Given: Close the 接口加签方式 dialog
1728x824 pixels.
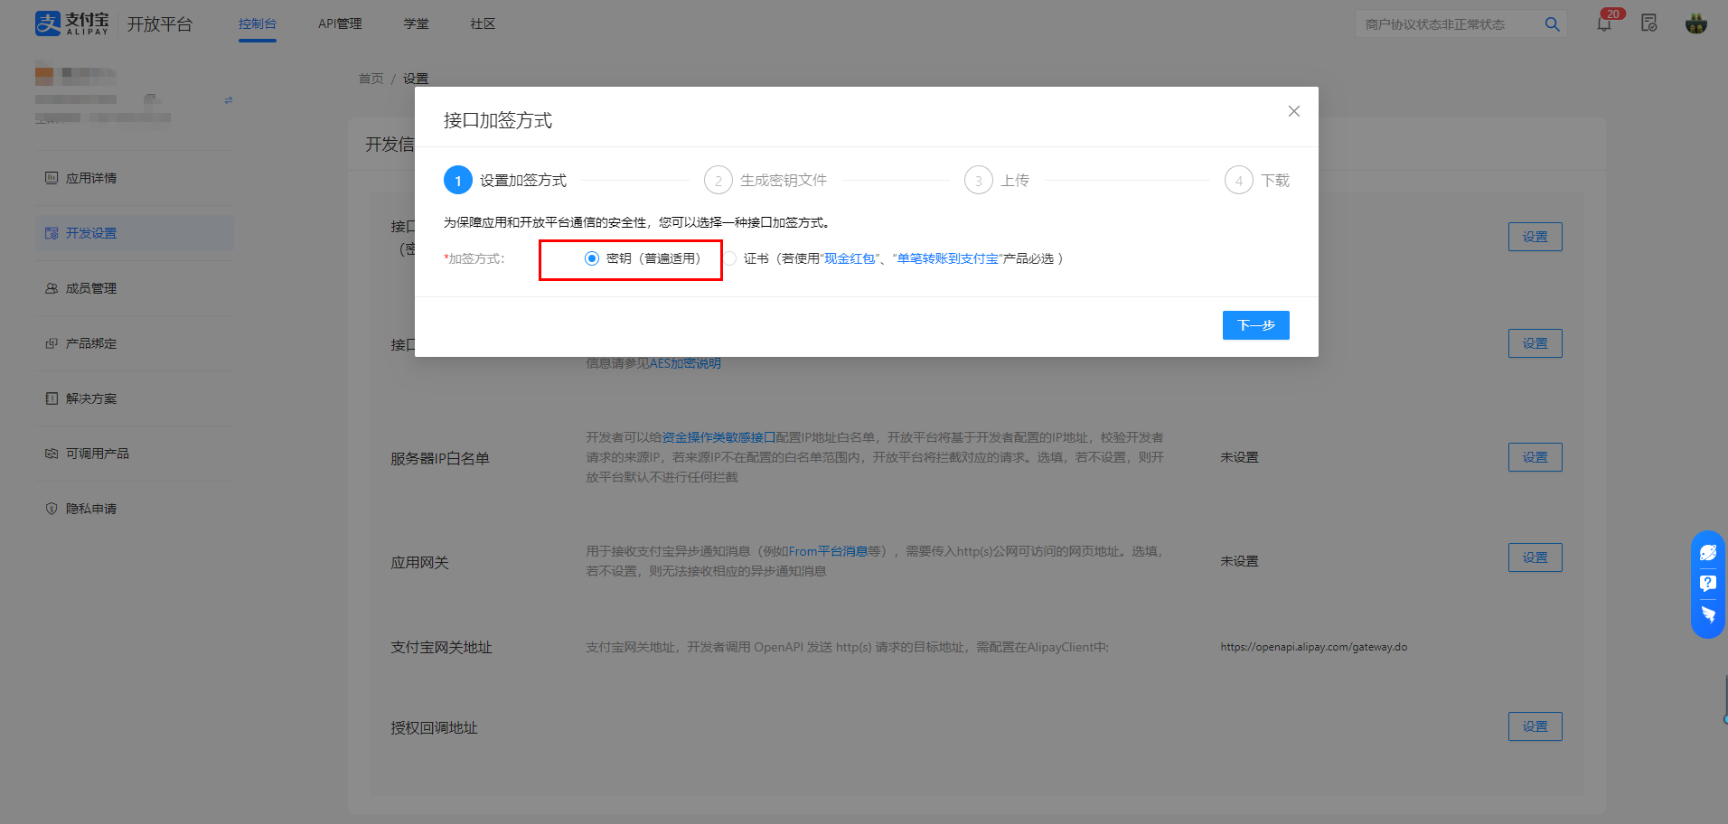Looking at the screenshot, I should click(x=1294, y=111).
